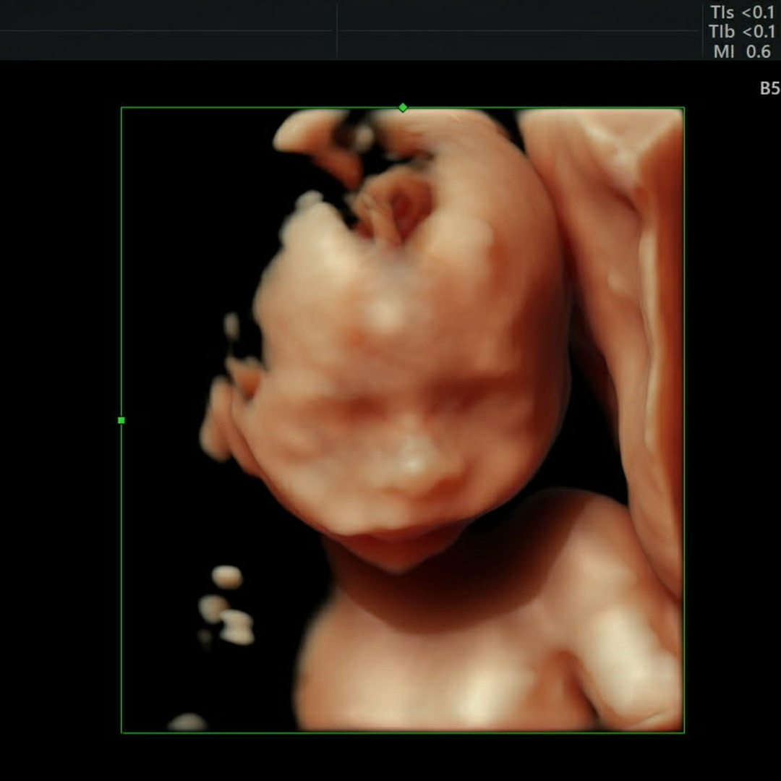The image size is (781, 781).
Task: Select the TIb <0.1 thermal index readout
Action: [x=742, y=32]
